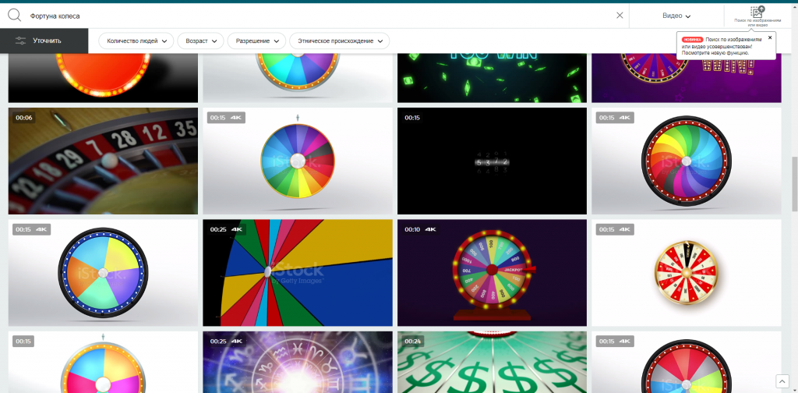Open the zodiac astrology wheel video
The height and width of the screenshot is (393, 798).
(x=298, y=363)
